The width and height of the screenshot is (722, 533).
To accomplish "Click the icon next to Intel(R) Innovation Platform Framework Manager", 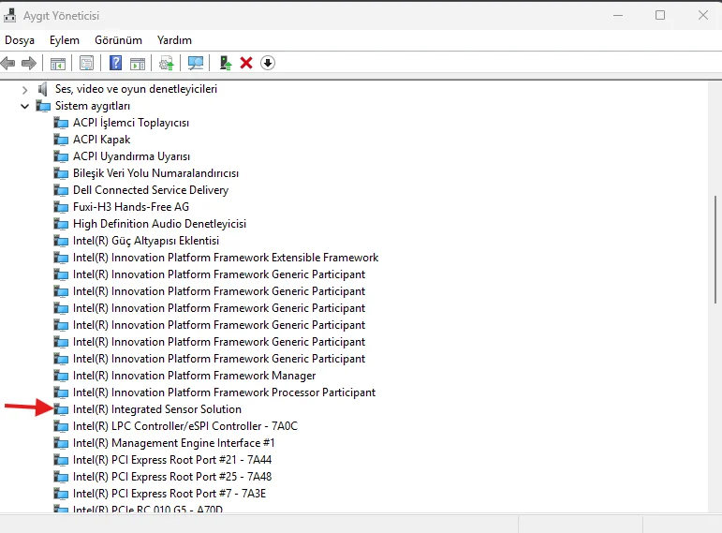I will (x=61, y=376).
